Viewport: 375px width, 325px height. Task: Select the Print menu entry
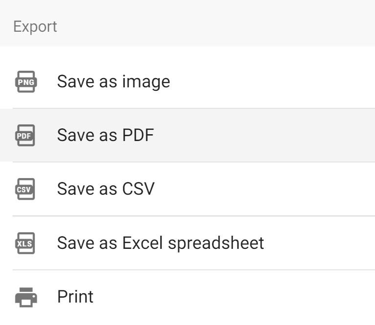pyautogui.click(x=188, y=297)
